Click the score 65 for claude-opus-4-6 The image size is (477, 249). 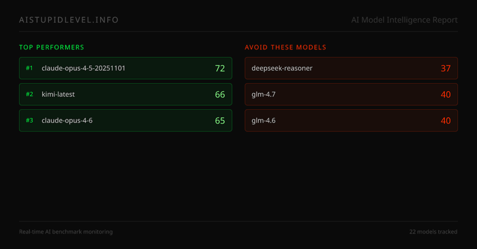219,121
